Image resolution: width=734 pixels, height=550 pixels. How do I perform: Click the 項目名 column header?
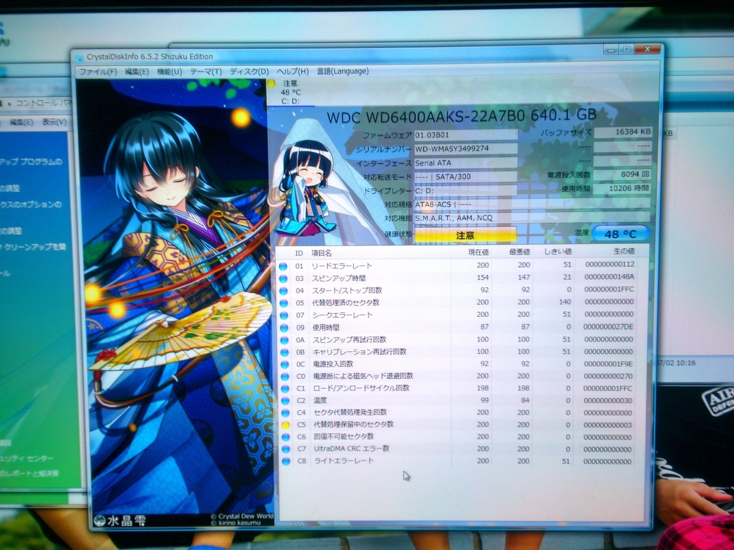click(x=322, y=253)
